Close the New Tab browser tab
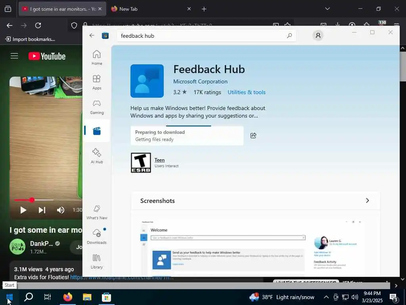Screen dimensions: 406x305 189,9
